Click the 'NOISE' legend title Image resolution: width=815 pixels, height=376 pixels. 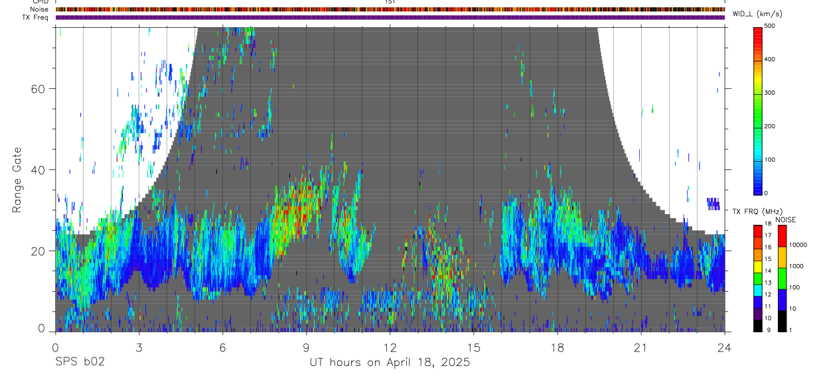click(786, 219)
